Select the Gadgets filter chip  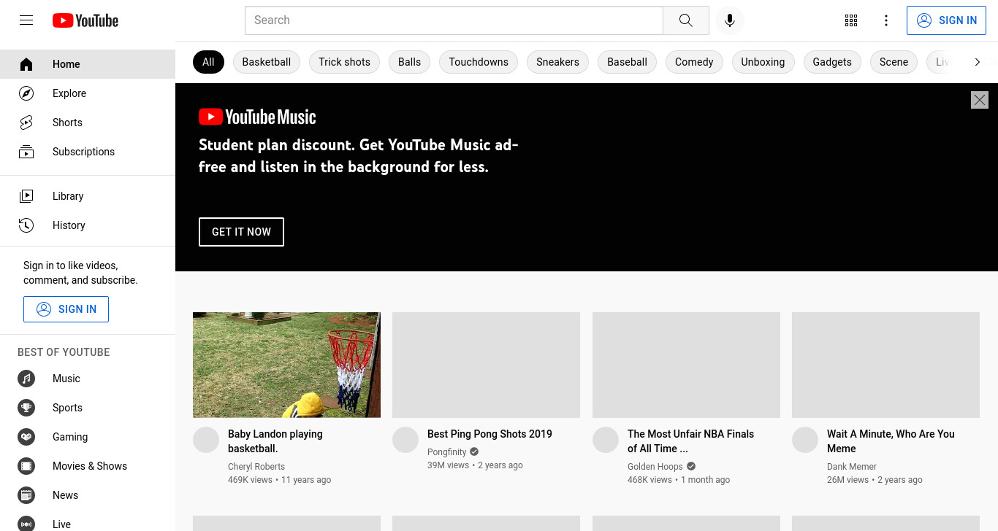[832, 62]
